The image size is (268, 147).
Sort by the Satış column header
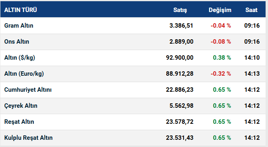(180, 10)
